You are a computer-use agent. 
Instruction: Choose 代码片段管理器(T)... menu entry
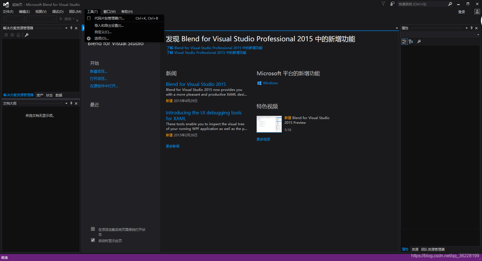[124, 18]
